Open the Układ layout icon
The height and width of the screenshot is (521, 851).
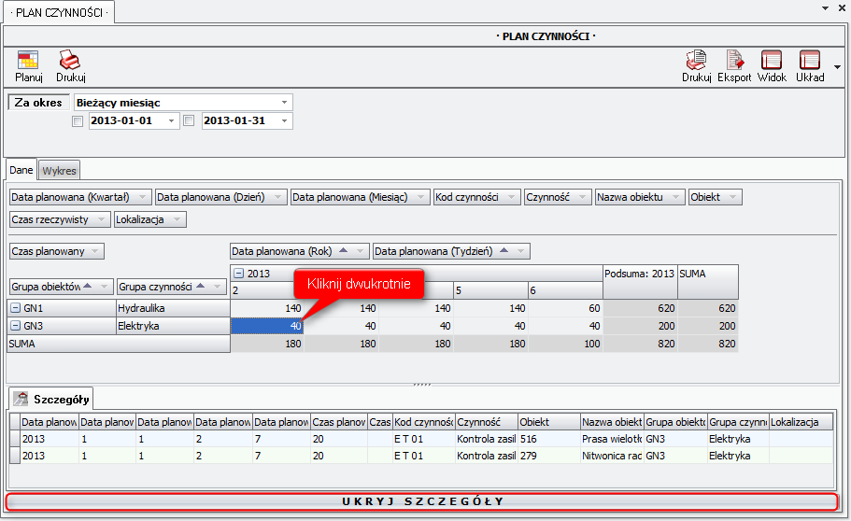point(809,62)
